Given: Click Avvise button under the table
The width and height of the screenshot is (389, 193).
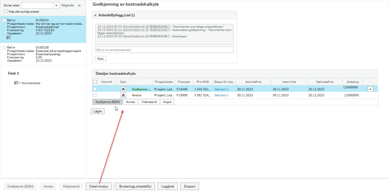Looking at the screenshot, I should click(x=130, y=102).
